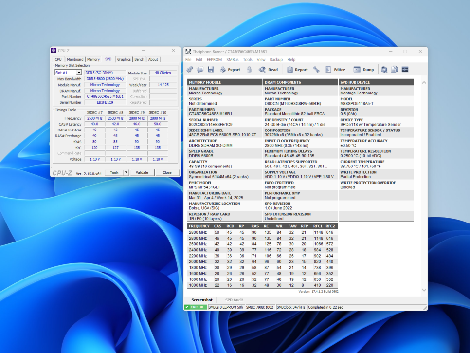Open the Edit menu in Thaiphoon Burner

(199, 60)
